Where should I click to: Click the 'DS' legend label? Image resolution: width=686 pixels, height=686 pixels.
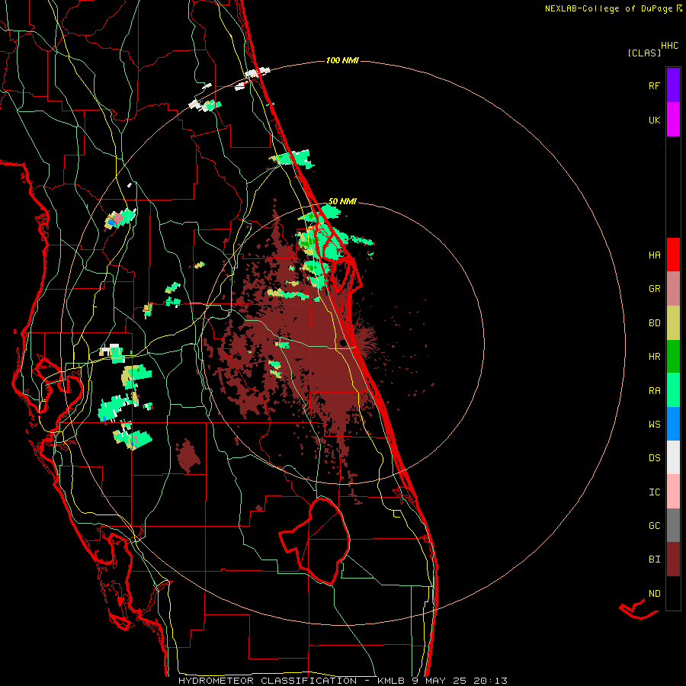coord(654,458)
